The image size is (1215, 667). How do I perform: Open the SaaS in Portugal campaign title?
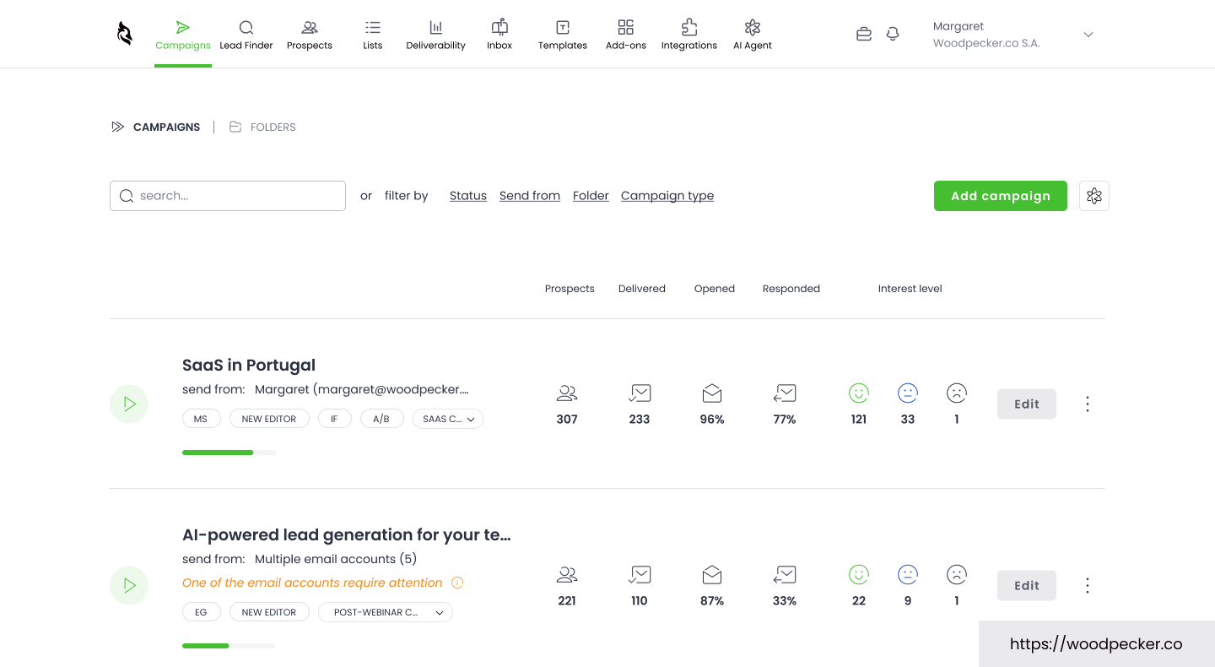[x=249, y=365]
